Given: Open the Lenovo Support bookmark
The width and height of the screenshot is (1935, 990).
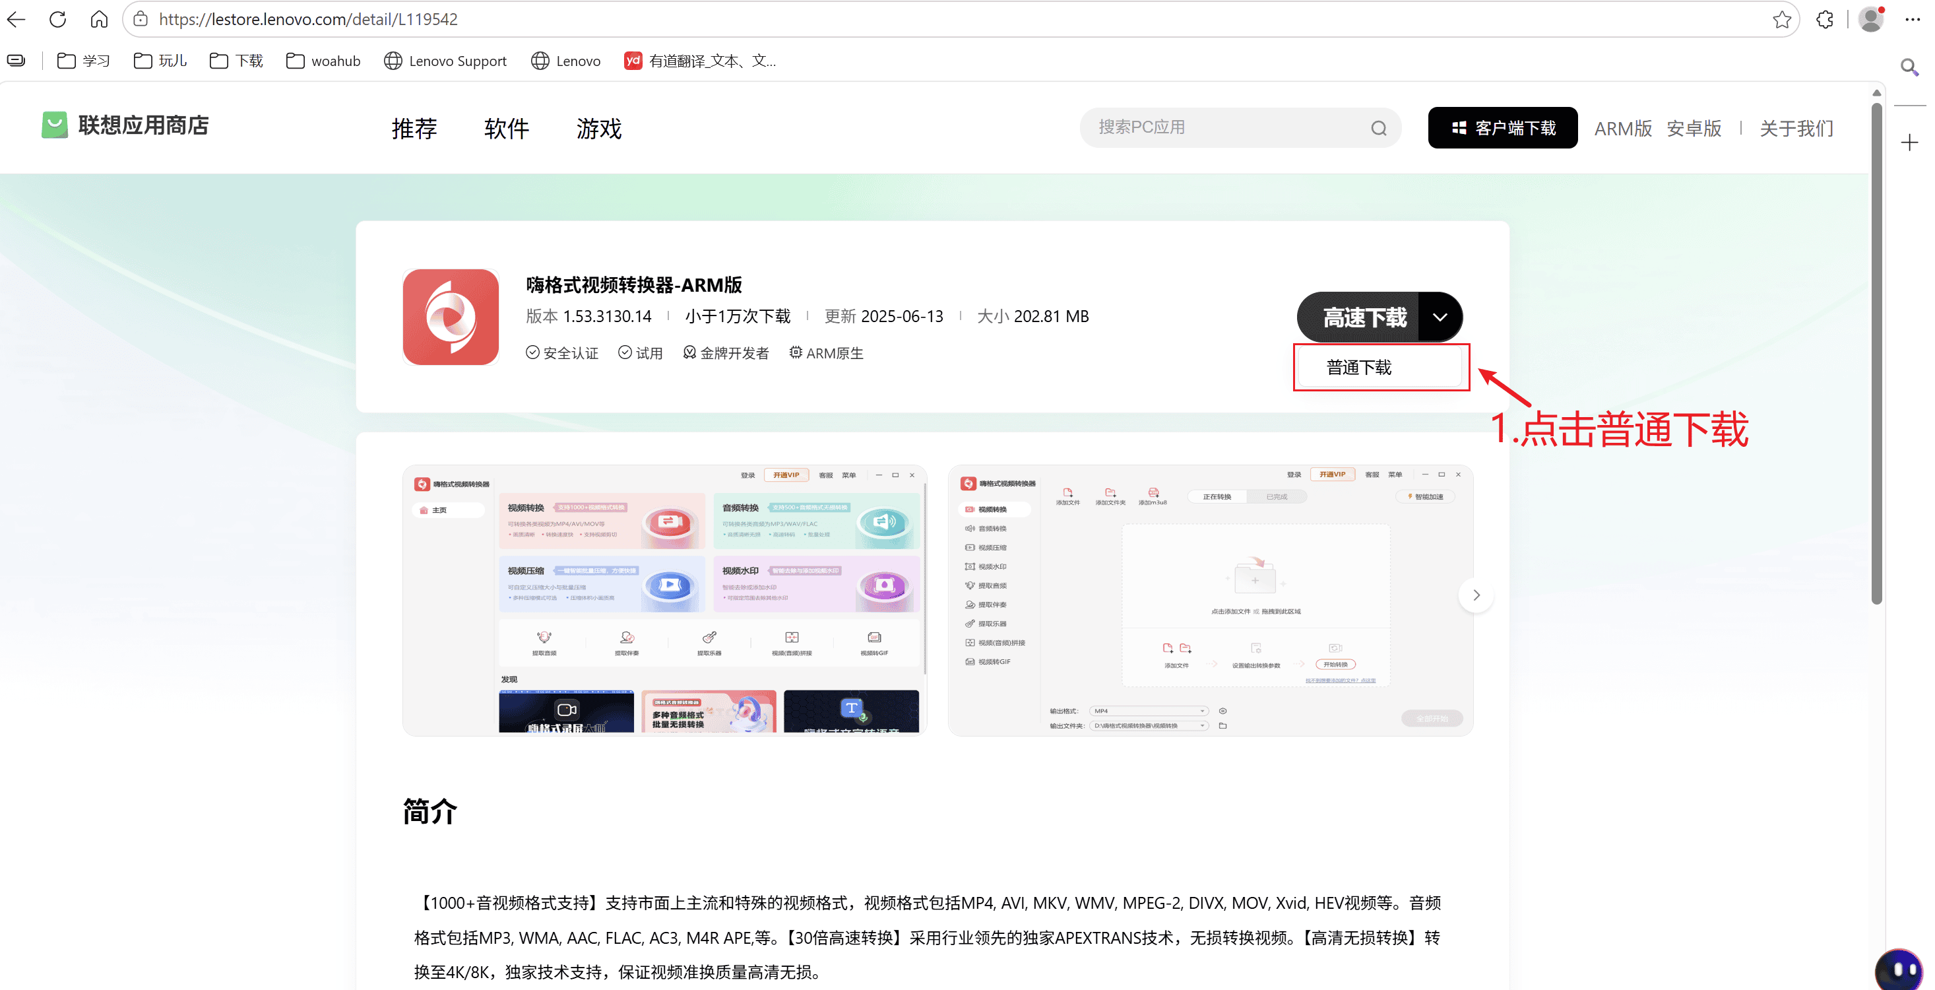Looking at the screenshot, I should (445, 61).
